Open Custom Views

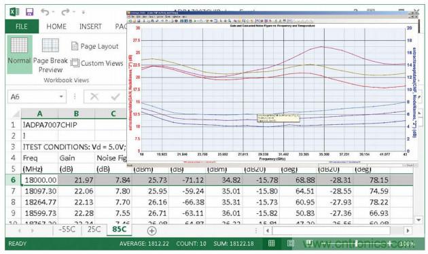tap(97, 63)
